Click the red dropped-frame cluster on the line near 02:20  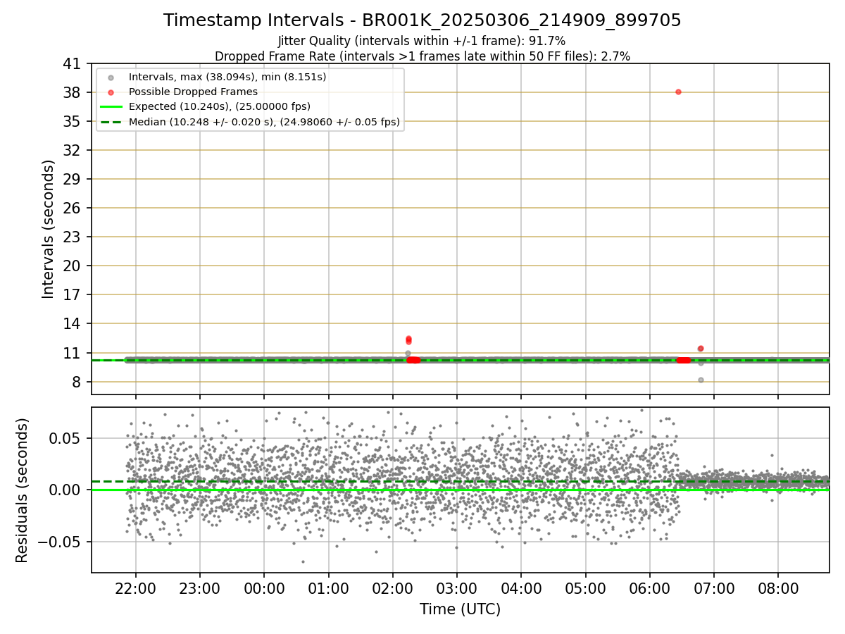(413, 360)
